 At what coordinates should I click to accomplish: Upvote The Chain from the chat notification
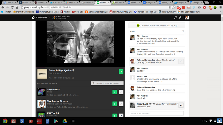click(x=181, y=105)
